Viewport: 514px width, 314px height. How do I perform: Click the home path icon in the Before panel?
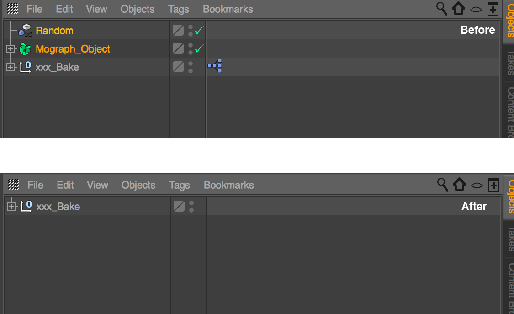coord(458,9)
